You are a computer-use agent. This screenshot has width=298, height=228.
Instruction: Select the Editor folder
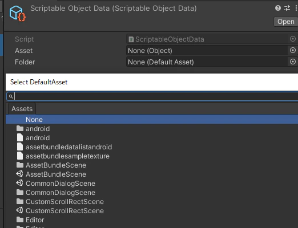coord(30,220)
